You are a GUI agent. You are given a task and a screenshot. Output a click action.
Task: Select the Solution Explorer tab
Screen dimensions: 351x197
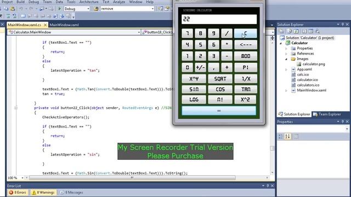pos(294,114)
